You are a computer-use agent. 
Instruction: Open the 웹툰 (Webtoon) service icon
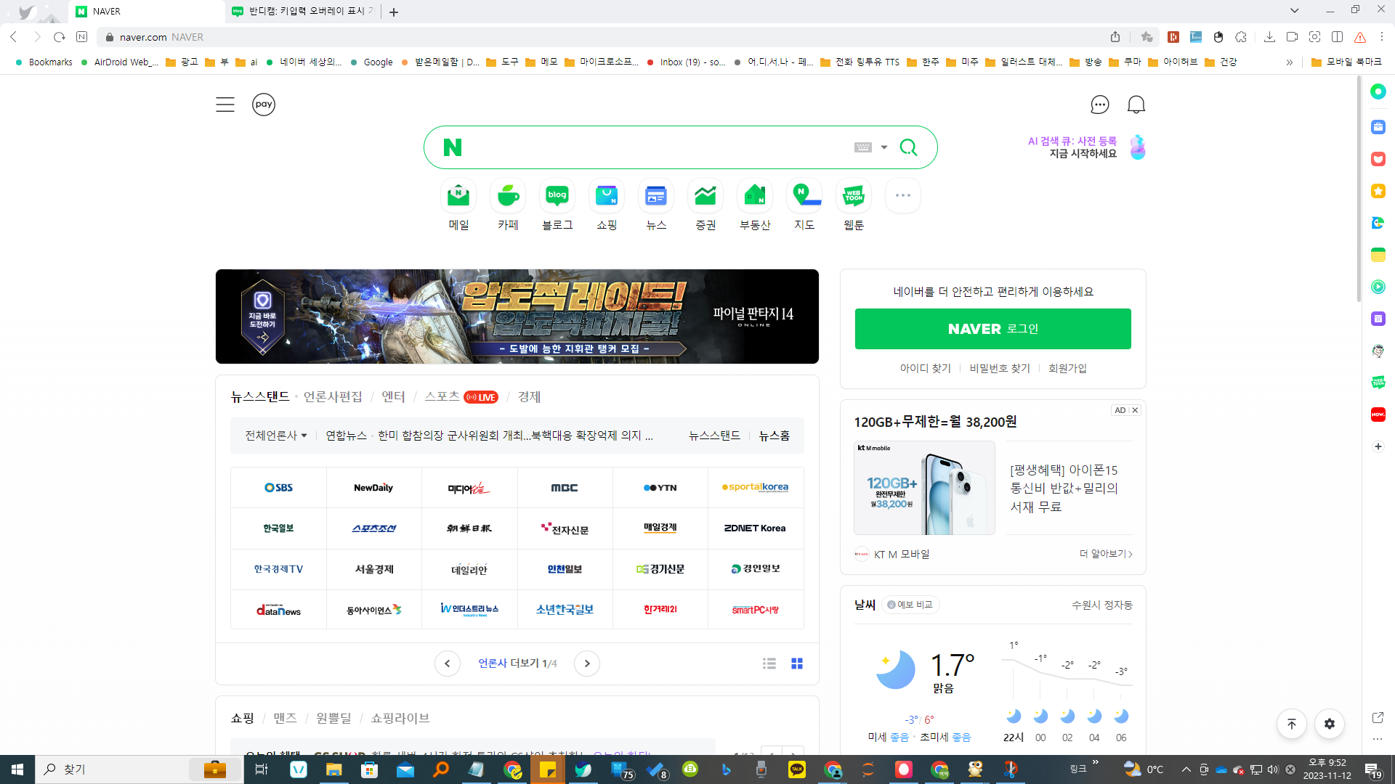click(853, 195)
